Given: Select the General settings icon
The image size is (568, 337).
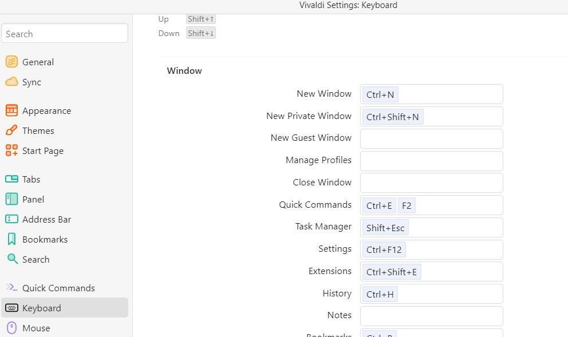Looking at the screenshot, I should 11,62.
